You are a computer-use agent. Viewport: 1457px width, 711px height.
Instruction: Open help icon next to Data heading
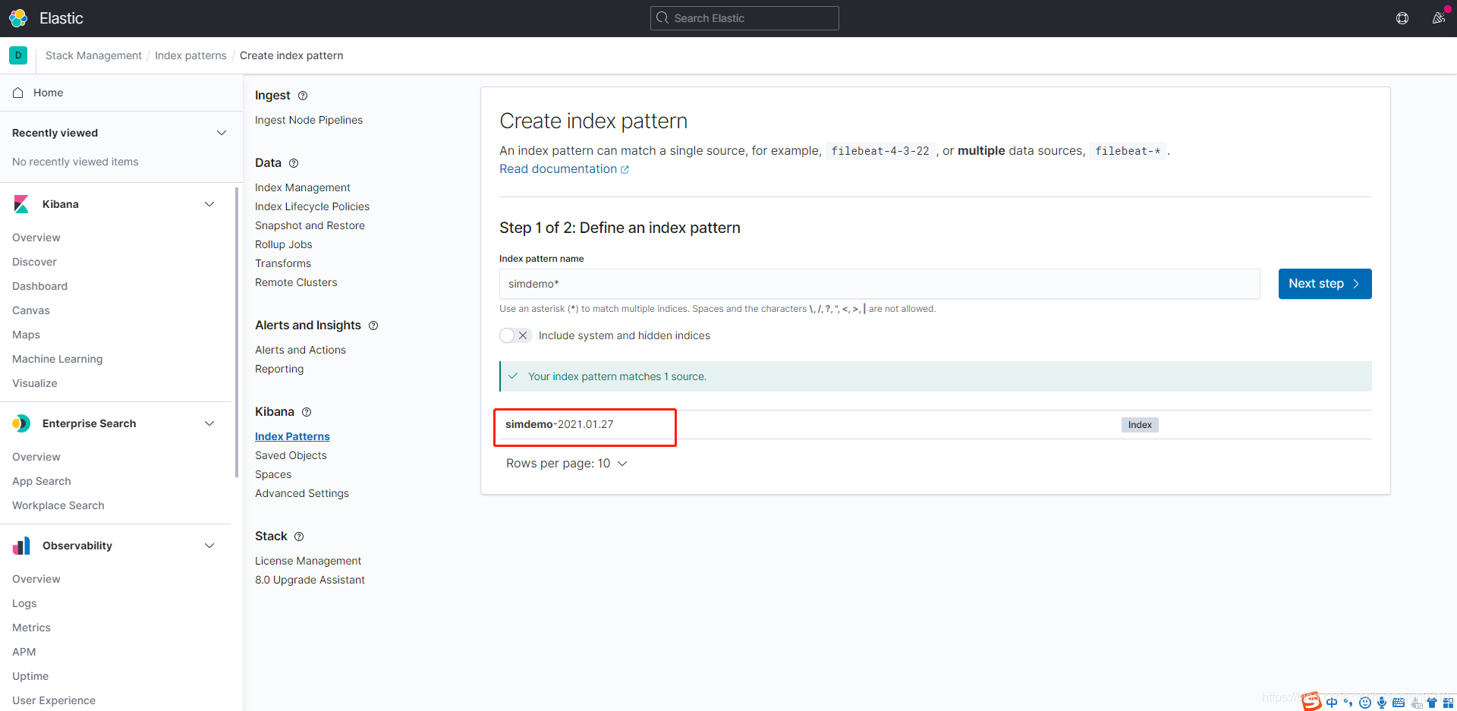294,163
